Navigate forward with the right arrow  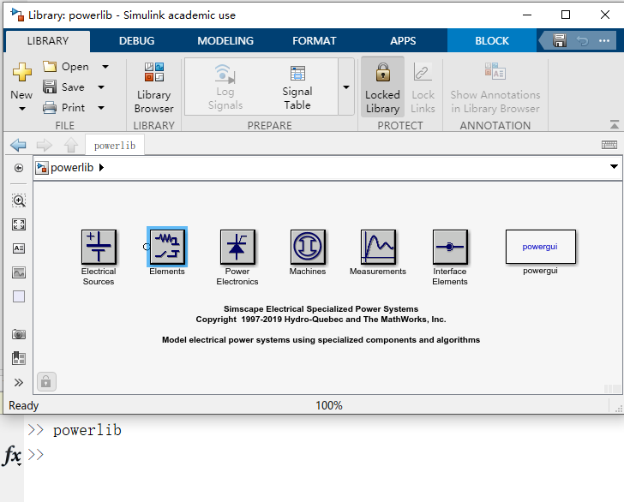45,145
